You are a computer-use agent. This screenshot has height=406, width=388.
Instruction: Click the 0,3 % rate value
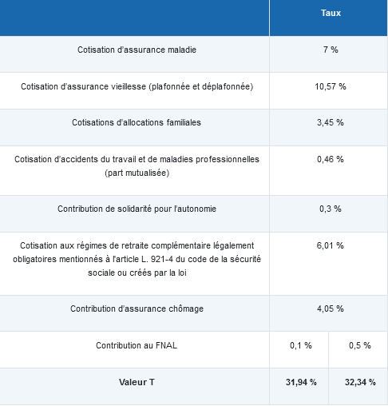[x=331, y=209]
